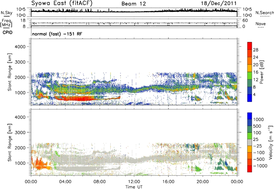The height and width of the screenshot is (189, 274).
Task: Click the '1000' value on the Velocity scale
Action: pyautogui.click(x=258, y=119)
